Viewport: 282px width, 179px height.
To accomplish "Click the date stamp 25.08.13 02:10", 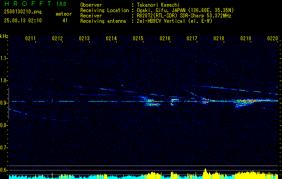I will (23, 21).
